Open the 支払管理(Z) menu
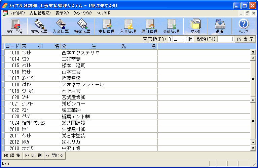 pos(40,13)
